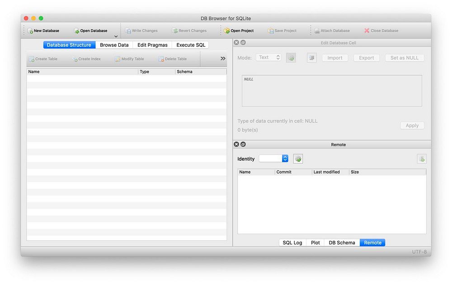Switch to the Plot tab
Screen dimensions: 452x284
[x=315, y=243]
